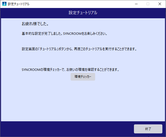
Task: Minimize the 設定チュートリアル window
Action: [x=136, y=4]
